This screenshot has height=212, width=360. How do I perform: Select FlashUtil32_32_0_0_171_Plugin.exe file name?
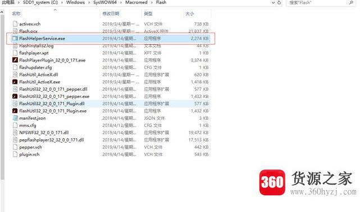coord(53,111)
